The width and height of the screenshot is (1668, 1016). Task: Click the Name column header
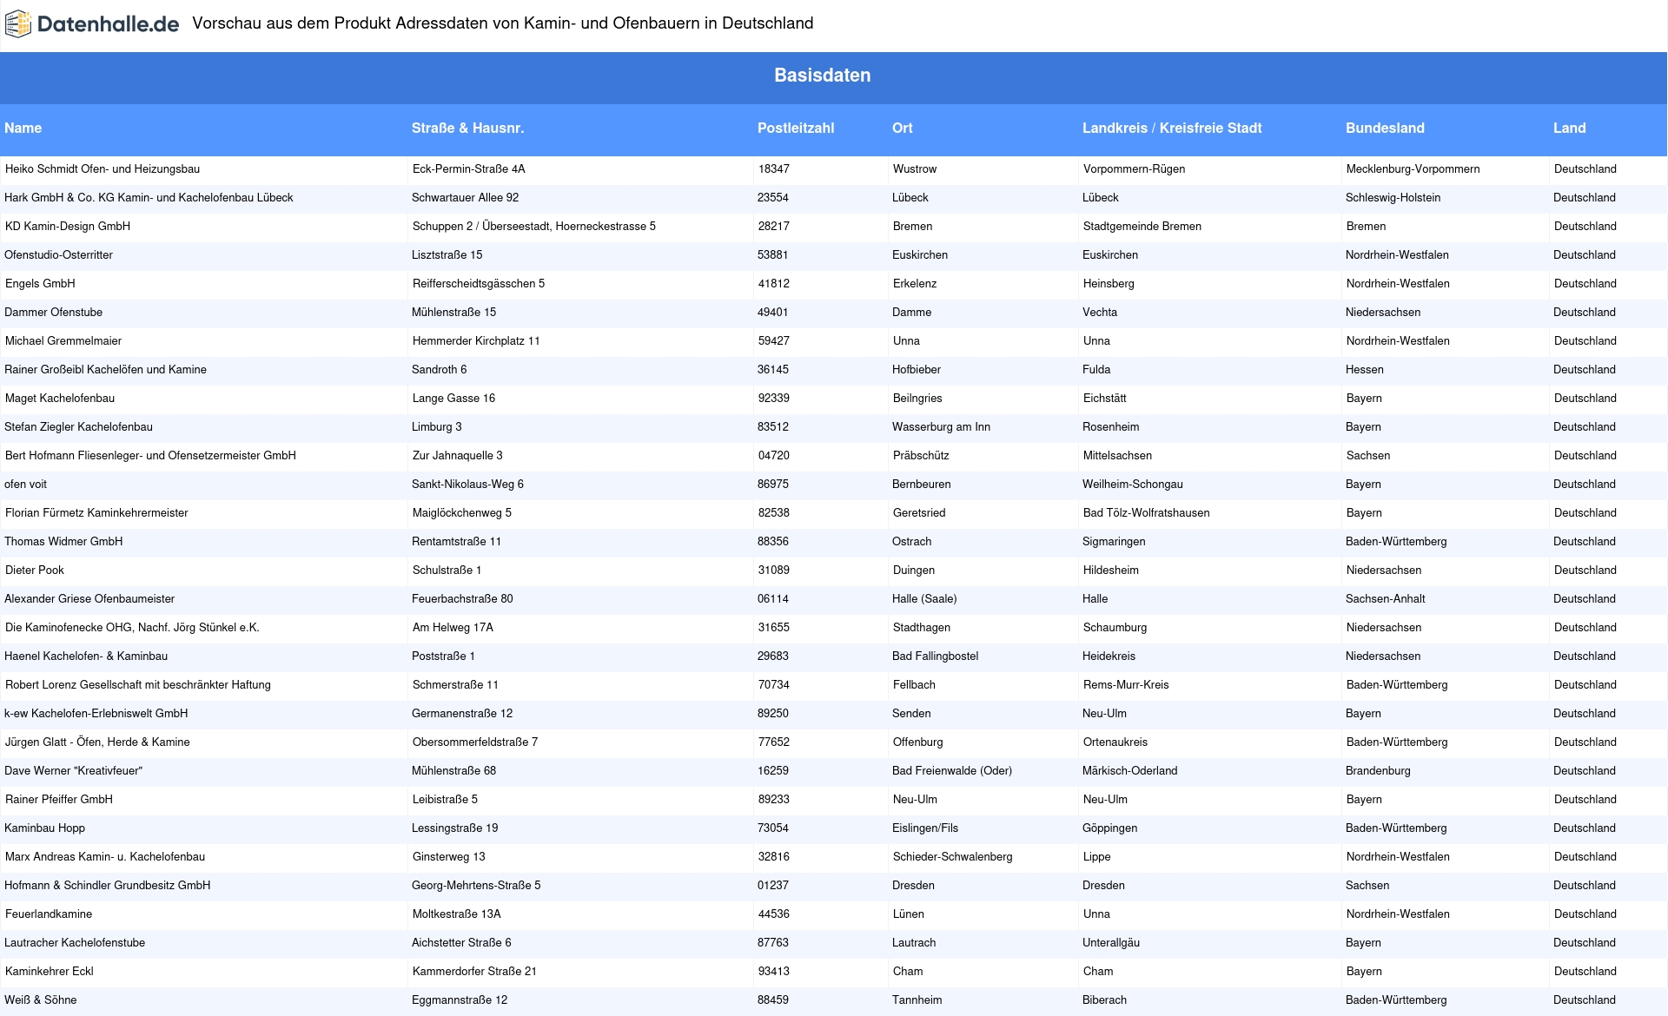(23, 128)
